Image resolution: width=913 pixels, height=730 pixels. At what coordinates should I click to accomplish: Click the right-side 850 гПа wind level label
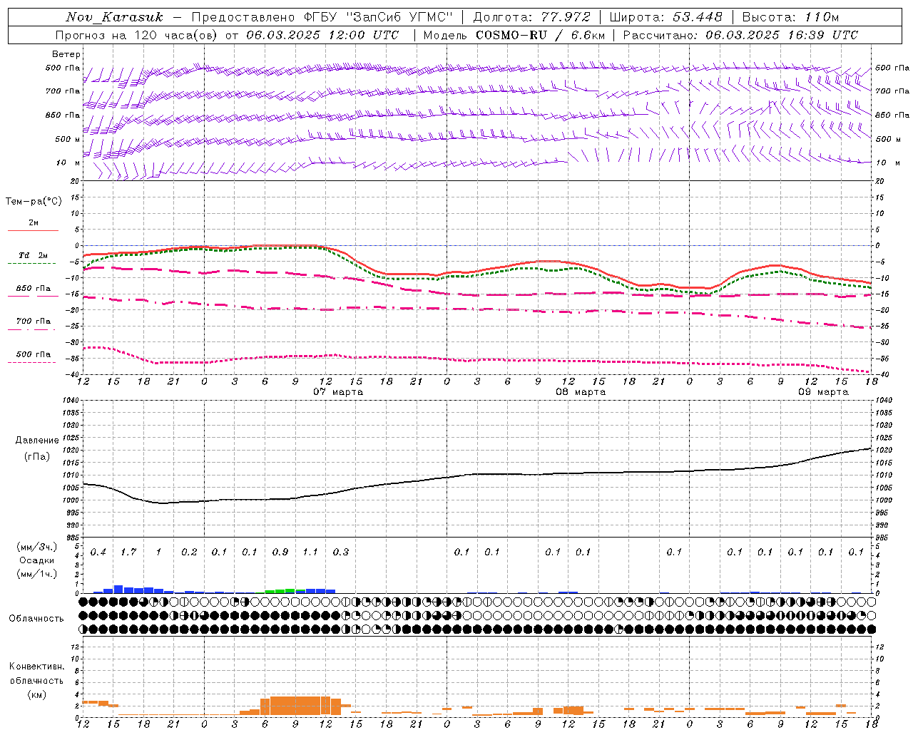click(x=892, y=115)
